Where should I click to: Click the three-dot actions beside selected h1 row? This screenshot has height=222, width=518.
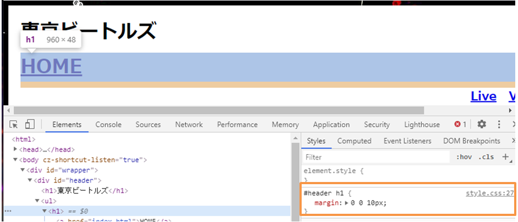pyautogui.click(x=8, y=211)
